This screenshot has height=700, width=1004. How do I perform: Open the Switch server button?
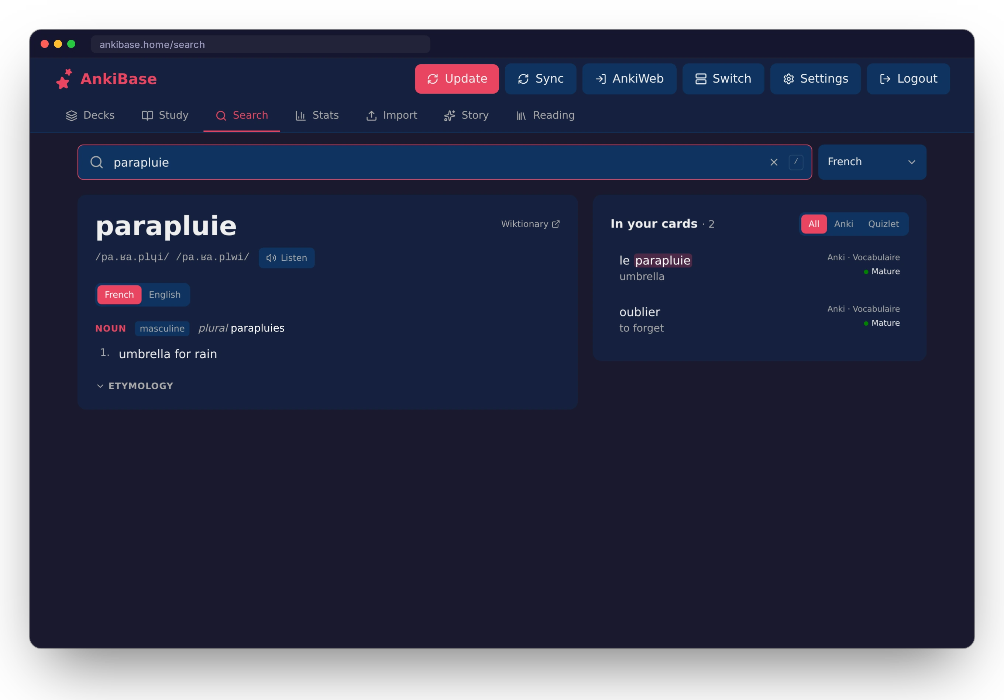coord(723,79)
